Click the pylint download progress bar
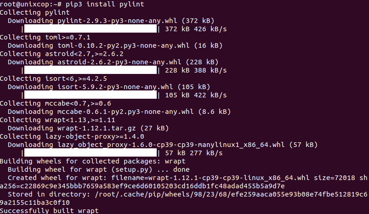369x214 pixels. pos(91,29)
